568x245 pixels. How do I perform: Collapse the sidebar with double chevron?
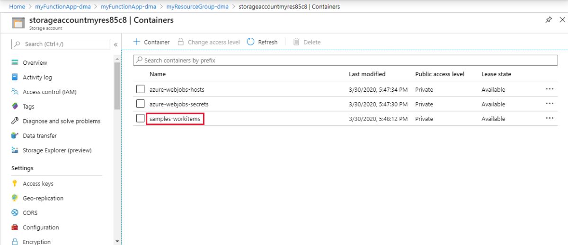(115, 44)
